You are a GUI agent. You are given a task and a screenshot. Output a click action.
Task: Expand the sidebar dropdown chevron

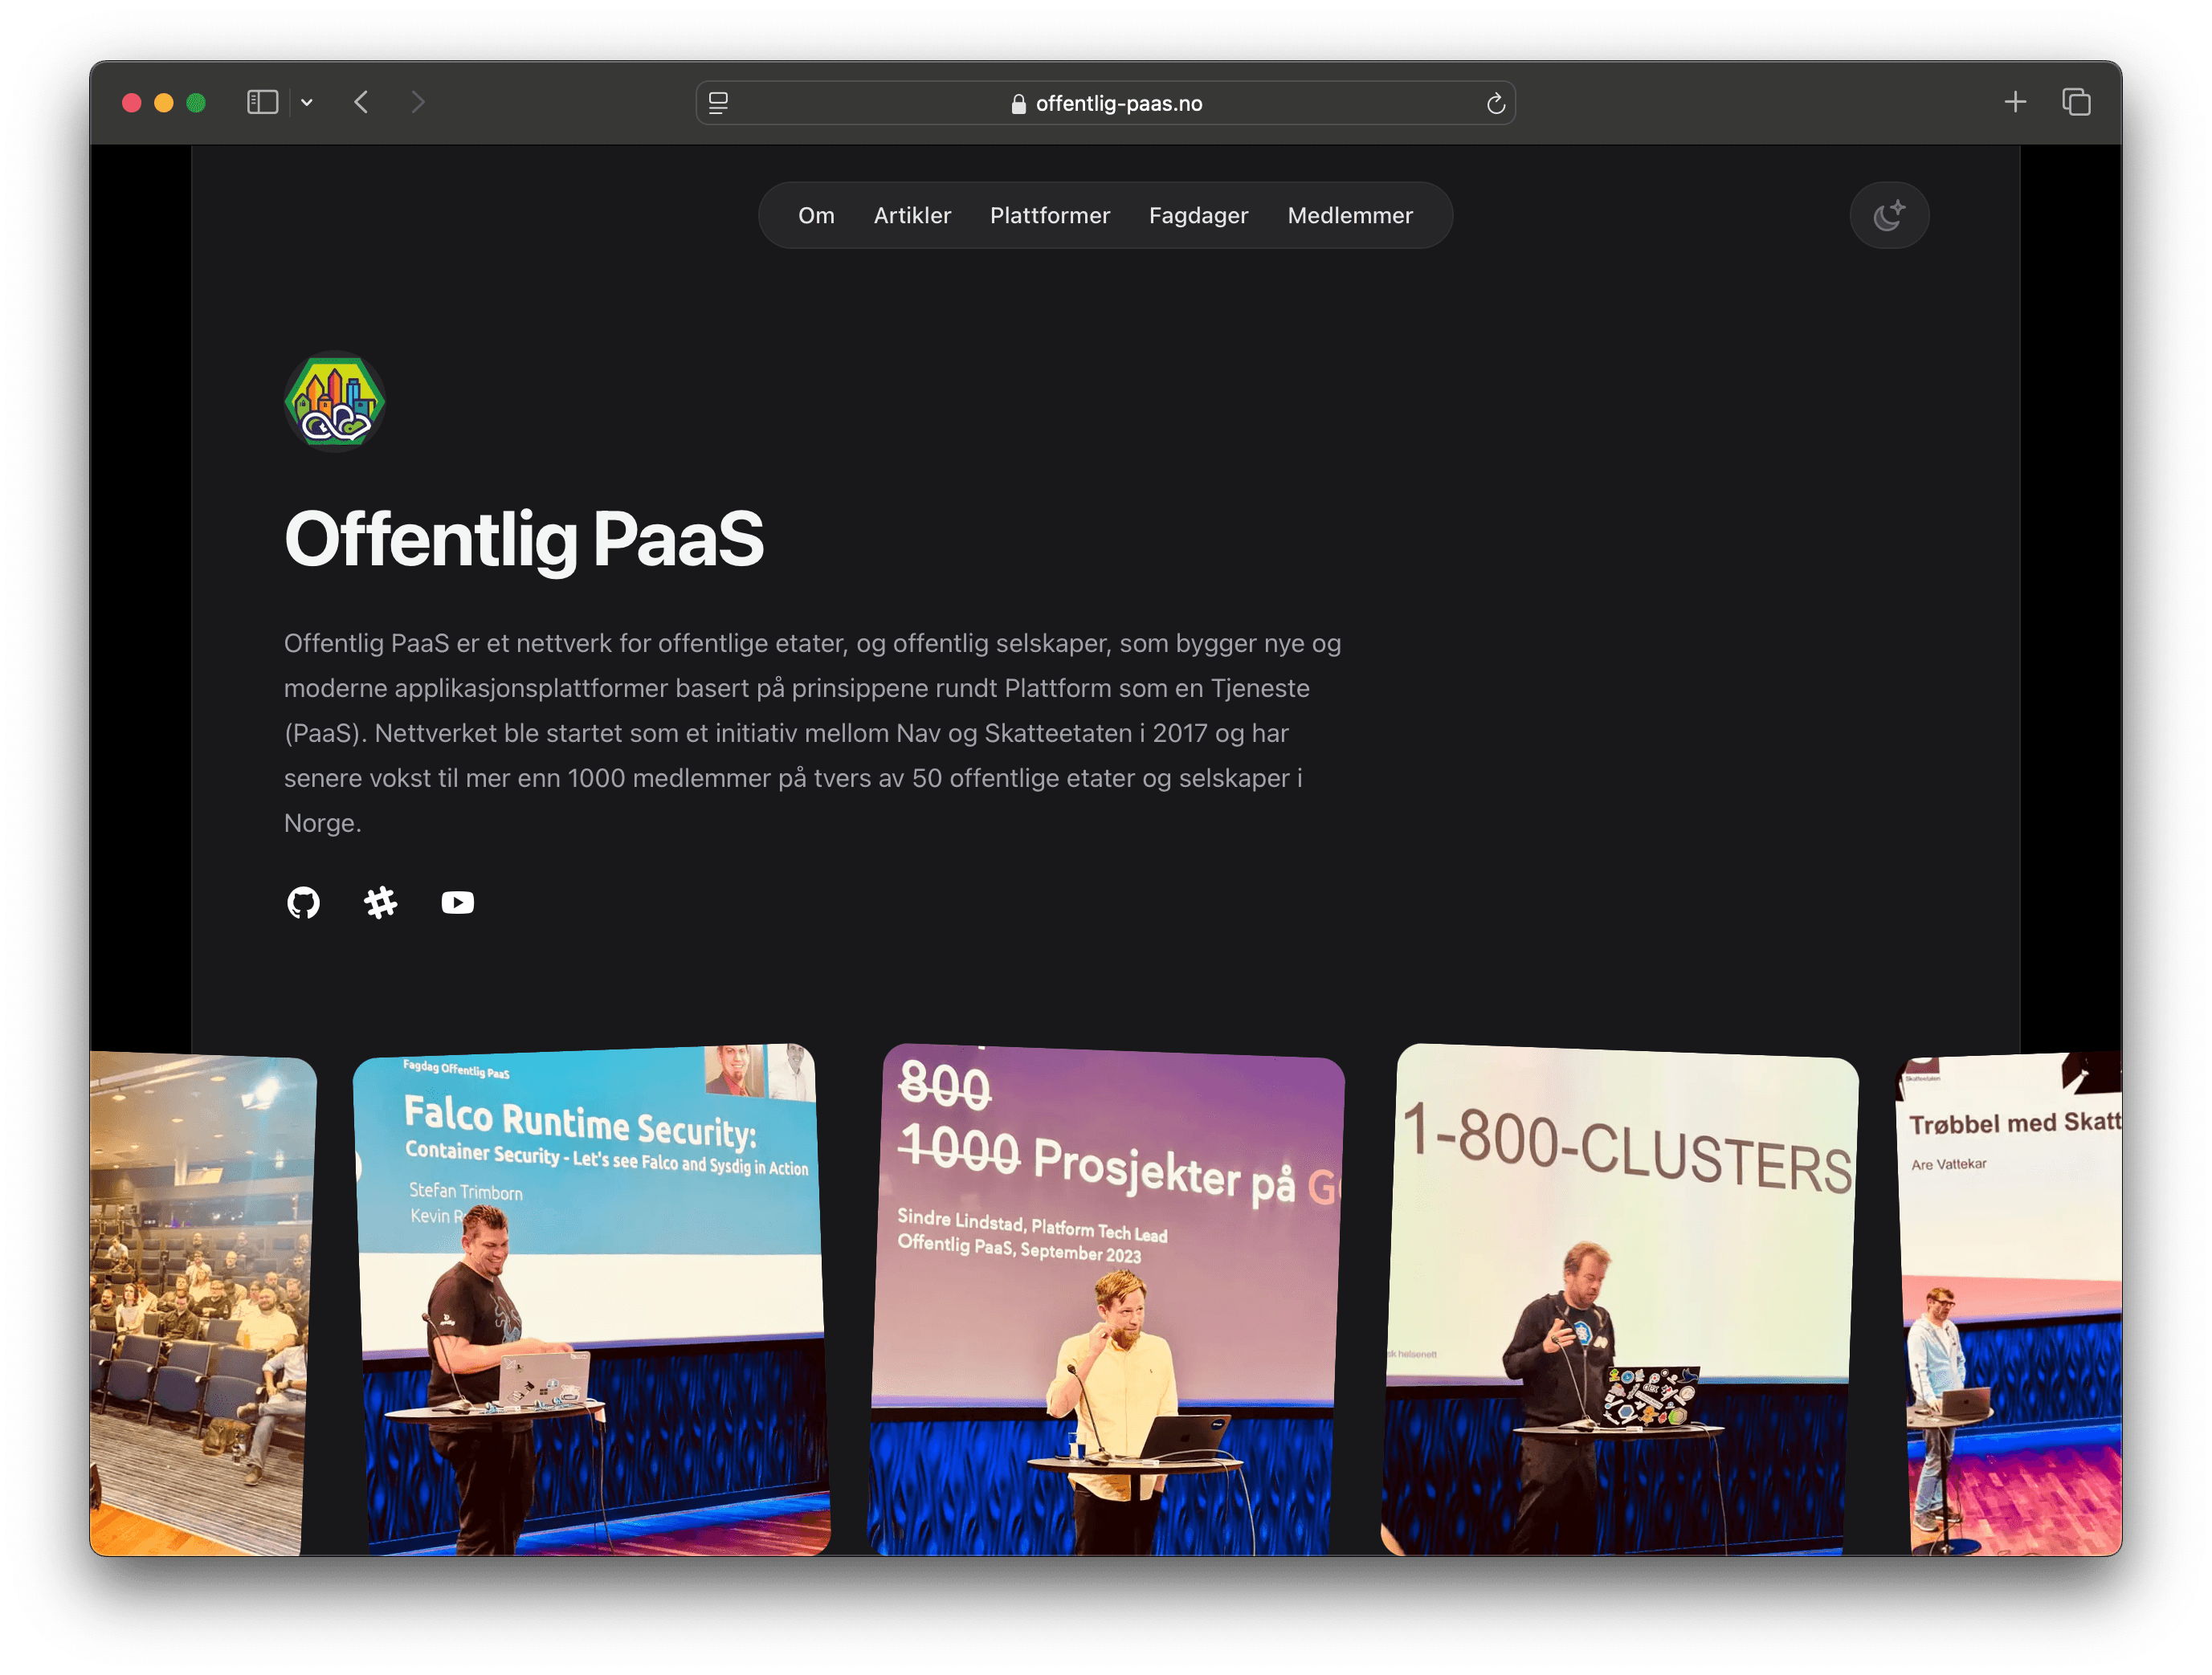[x=307, y=102]
